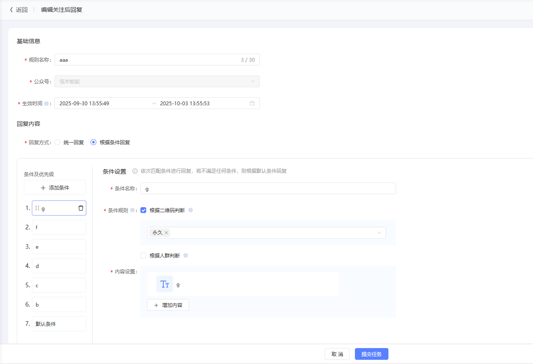Select the 统一回复 radio option
533x364 pixels.
pos(57,142)
